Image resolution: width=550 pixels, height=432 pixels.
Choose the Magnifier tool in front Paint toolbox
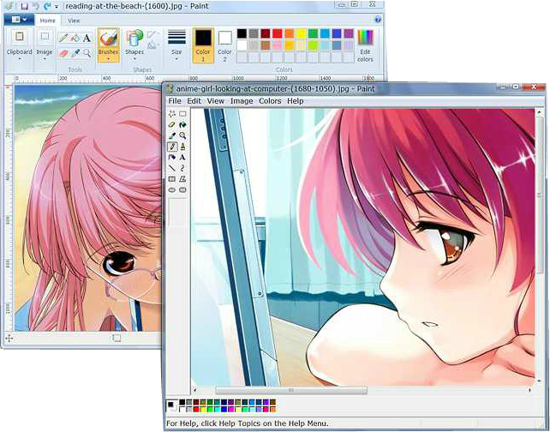182,135
